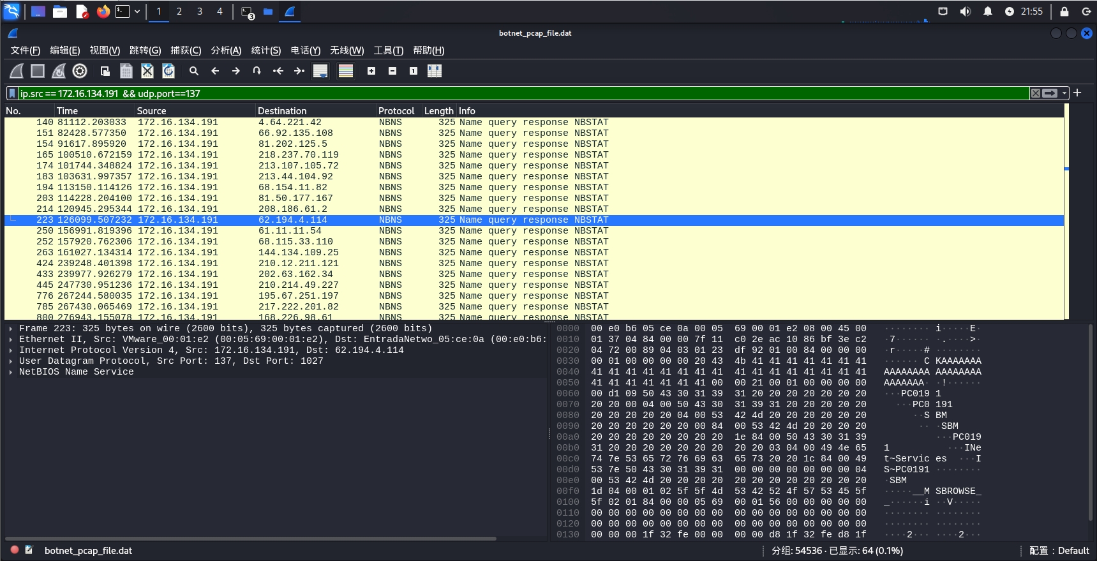Sort packets by Protocol column
This screenshot has height=561, width=1097.
pyautogui.click(x=399, y=111)
